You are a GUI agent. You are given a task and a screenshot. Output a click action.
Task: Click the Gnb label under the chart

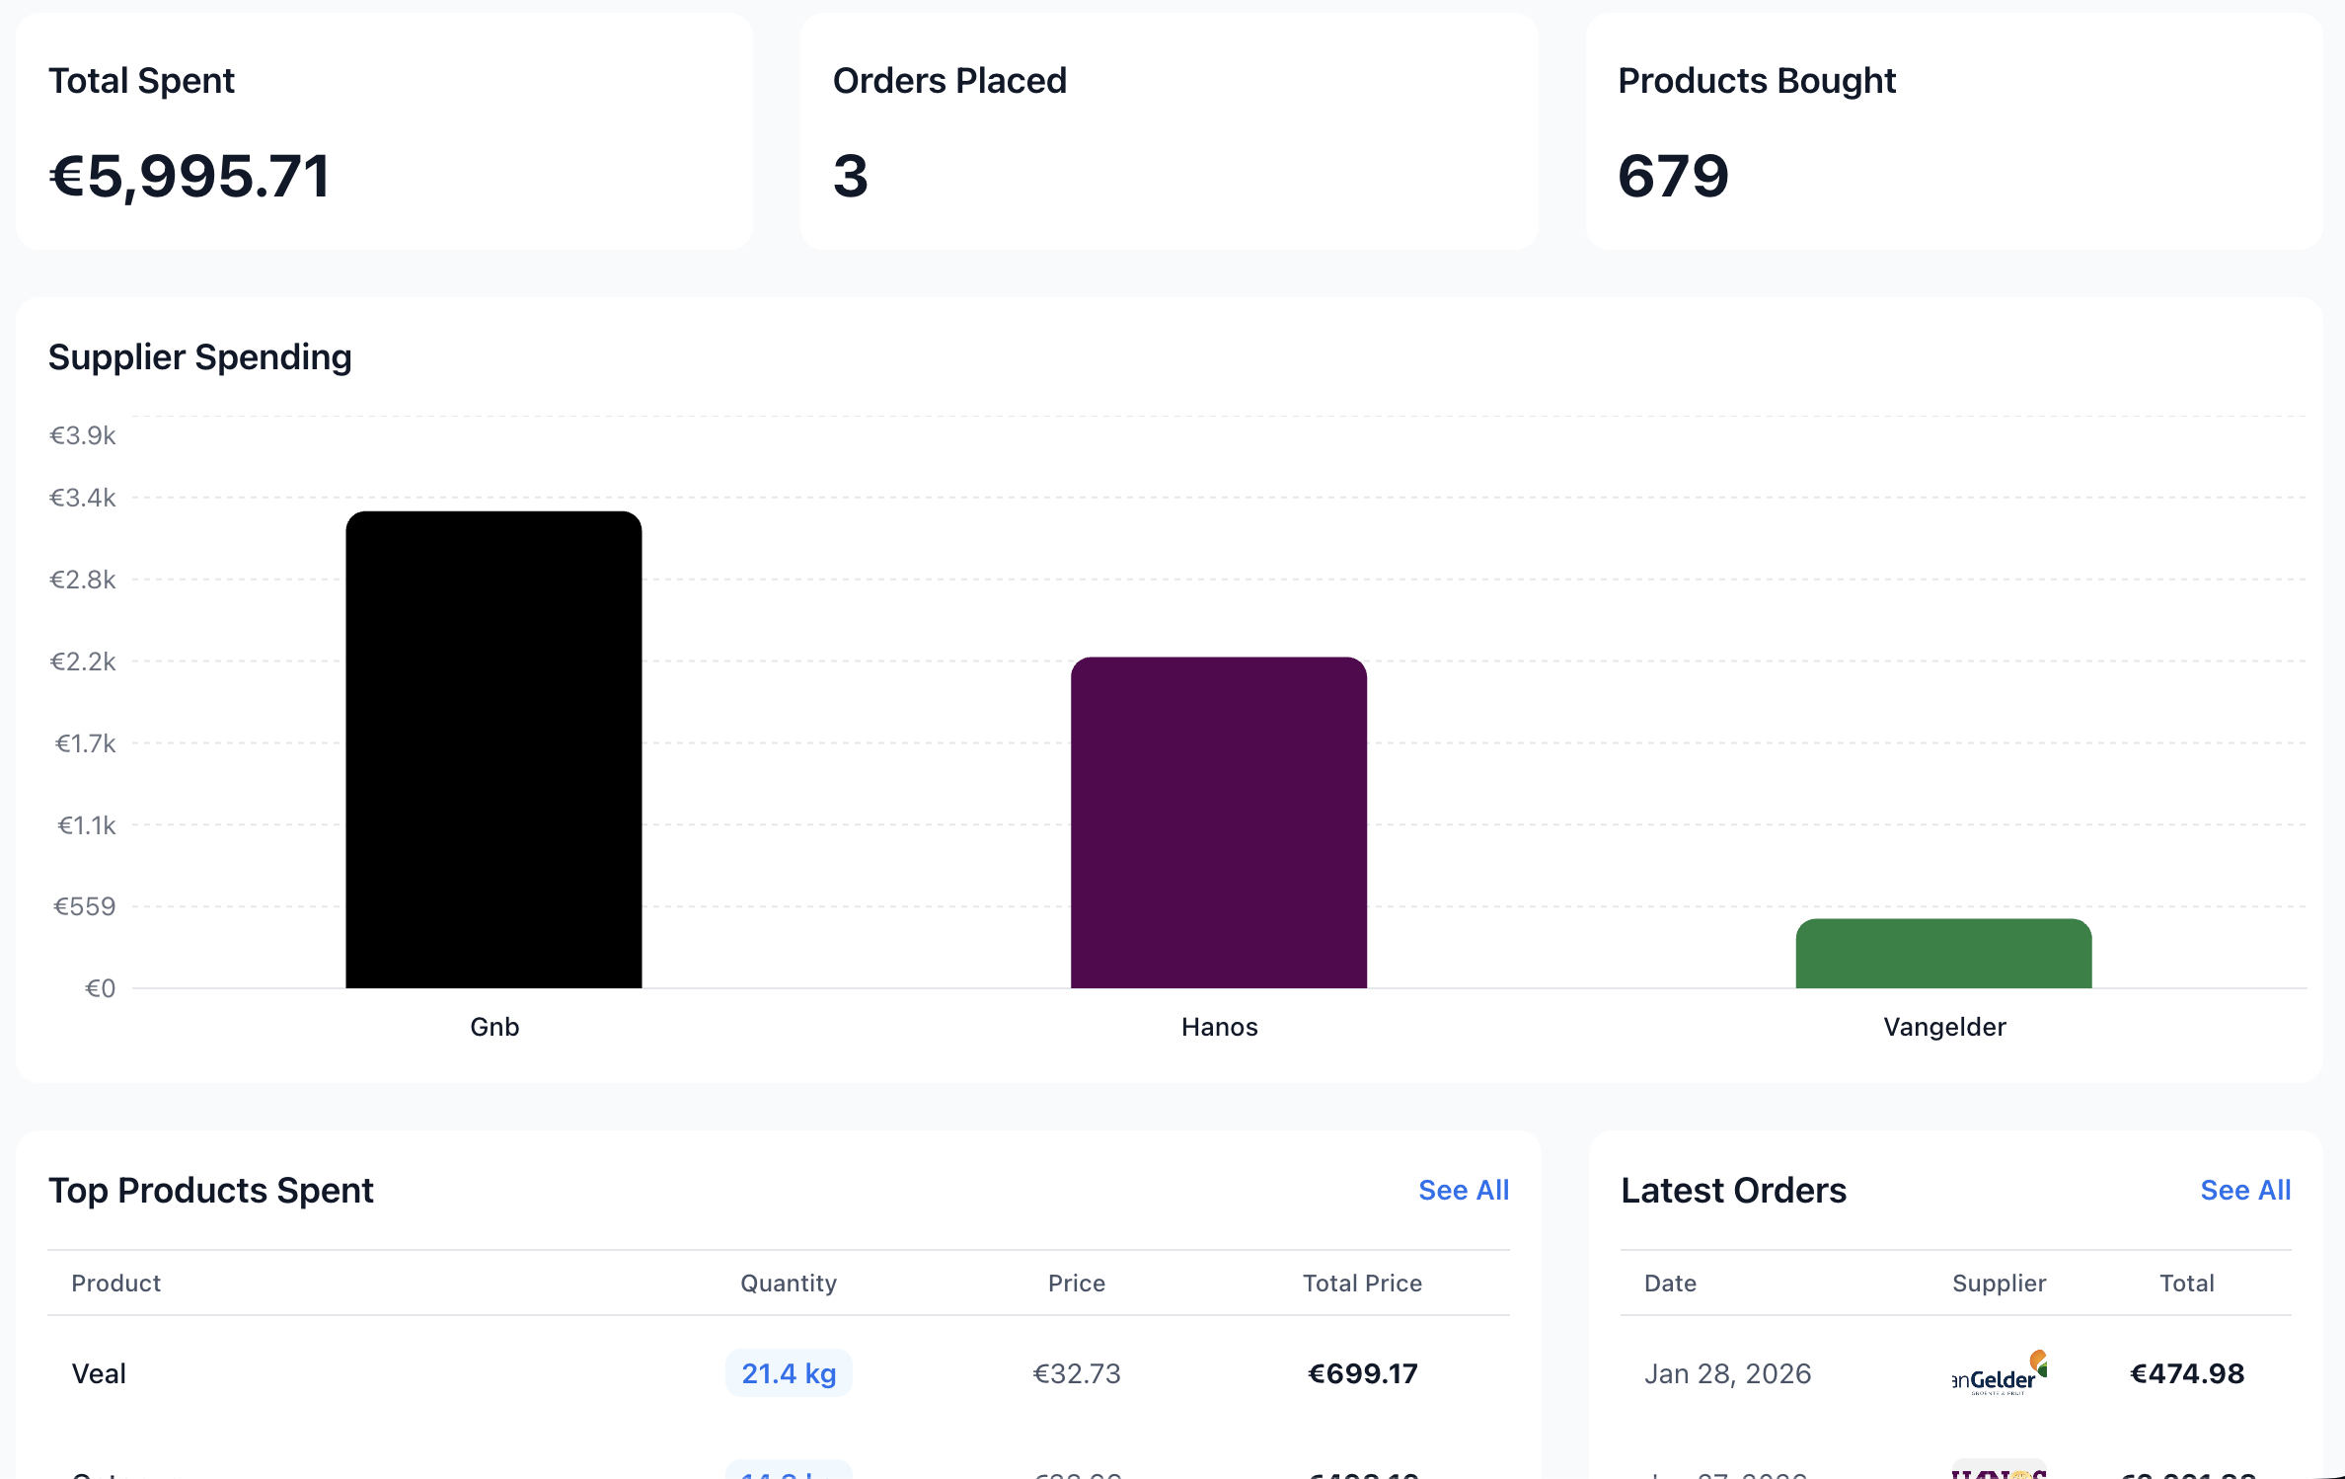click(x=494, y=1027)
